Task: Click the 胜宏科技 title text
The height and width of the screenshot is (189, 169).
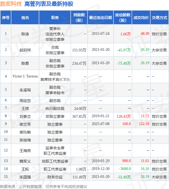Action: pos(11,4)
